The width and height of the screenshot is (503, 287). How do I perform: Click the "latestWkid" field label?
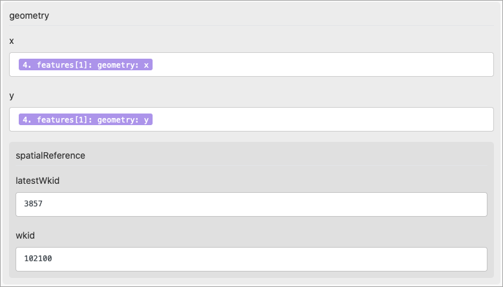pos(37,181)
